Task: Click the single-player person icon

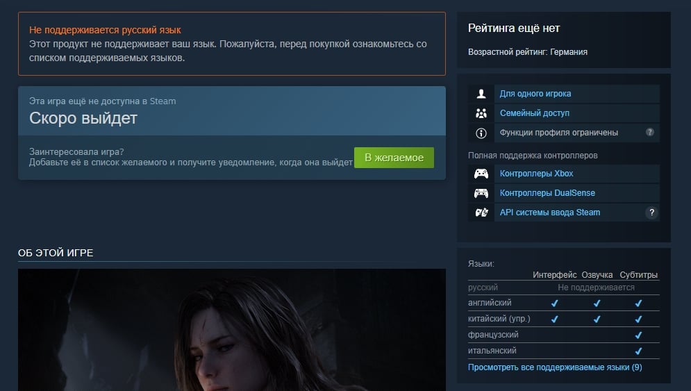Action: (x=481, y=94)
